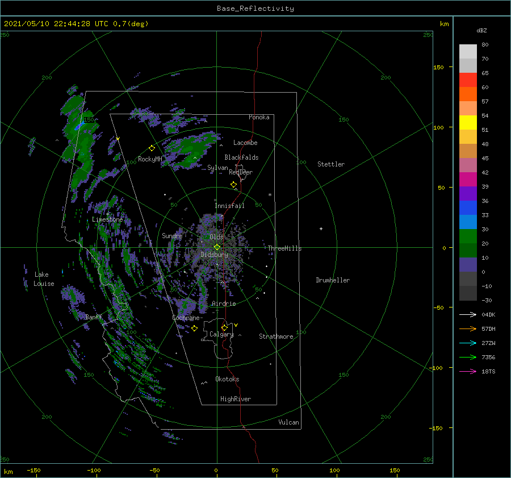The width and height of the screenshot is (511, 478).
Task: Pick the indigo swatch below 10 dBZ
Action: pyautogui.click(x=468, y=264)
